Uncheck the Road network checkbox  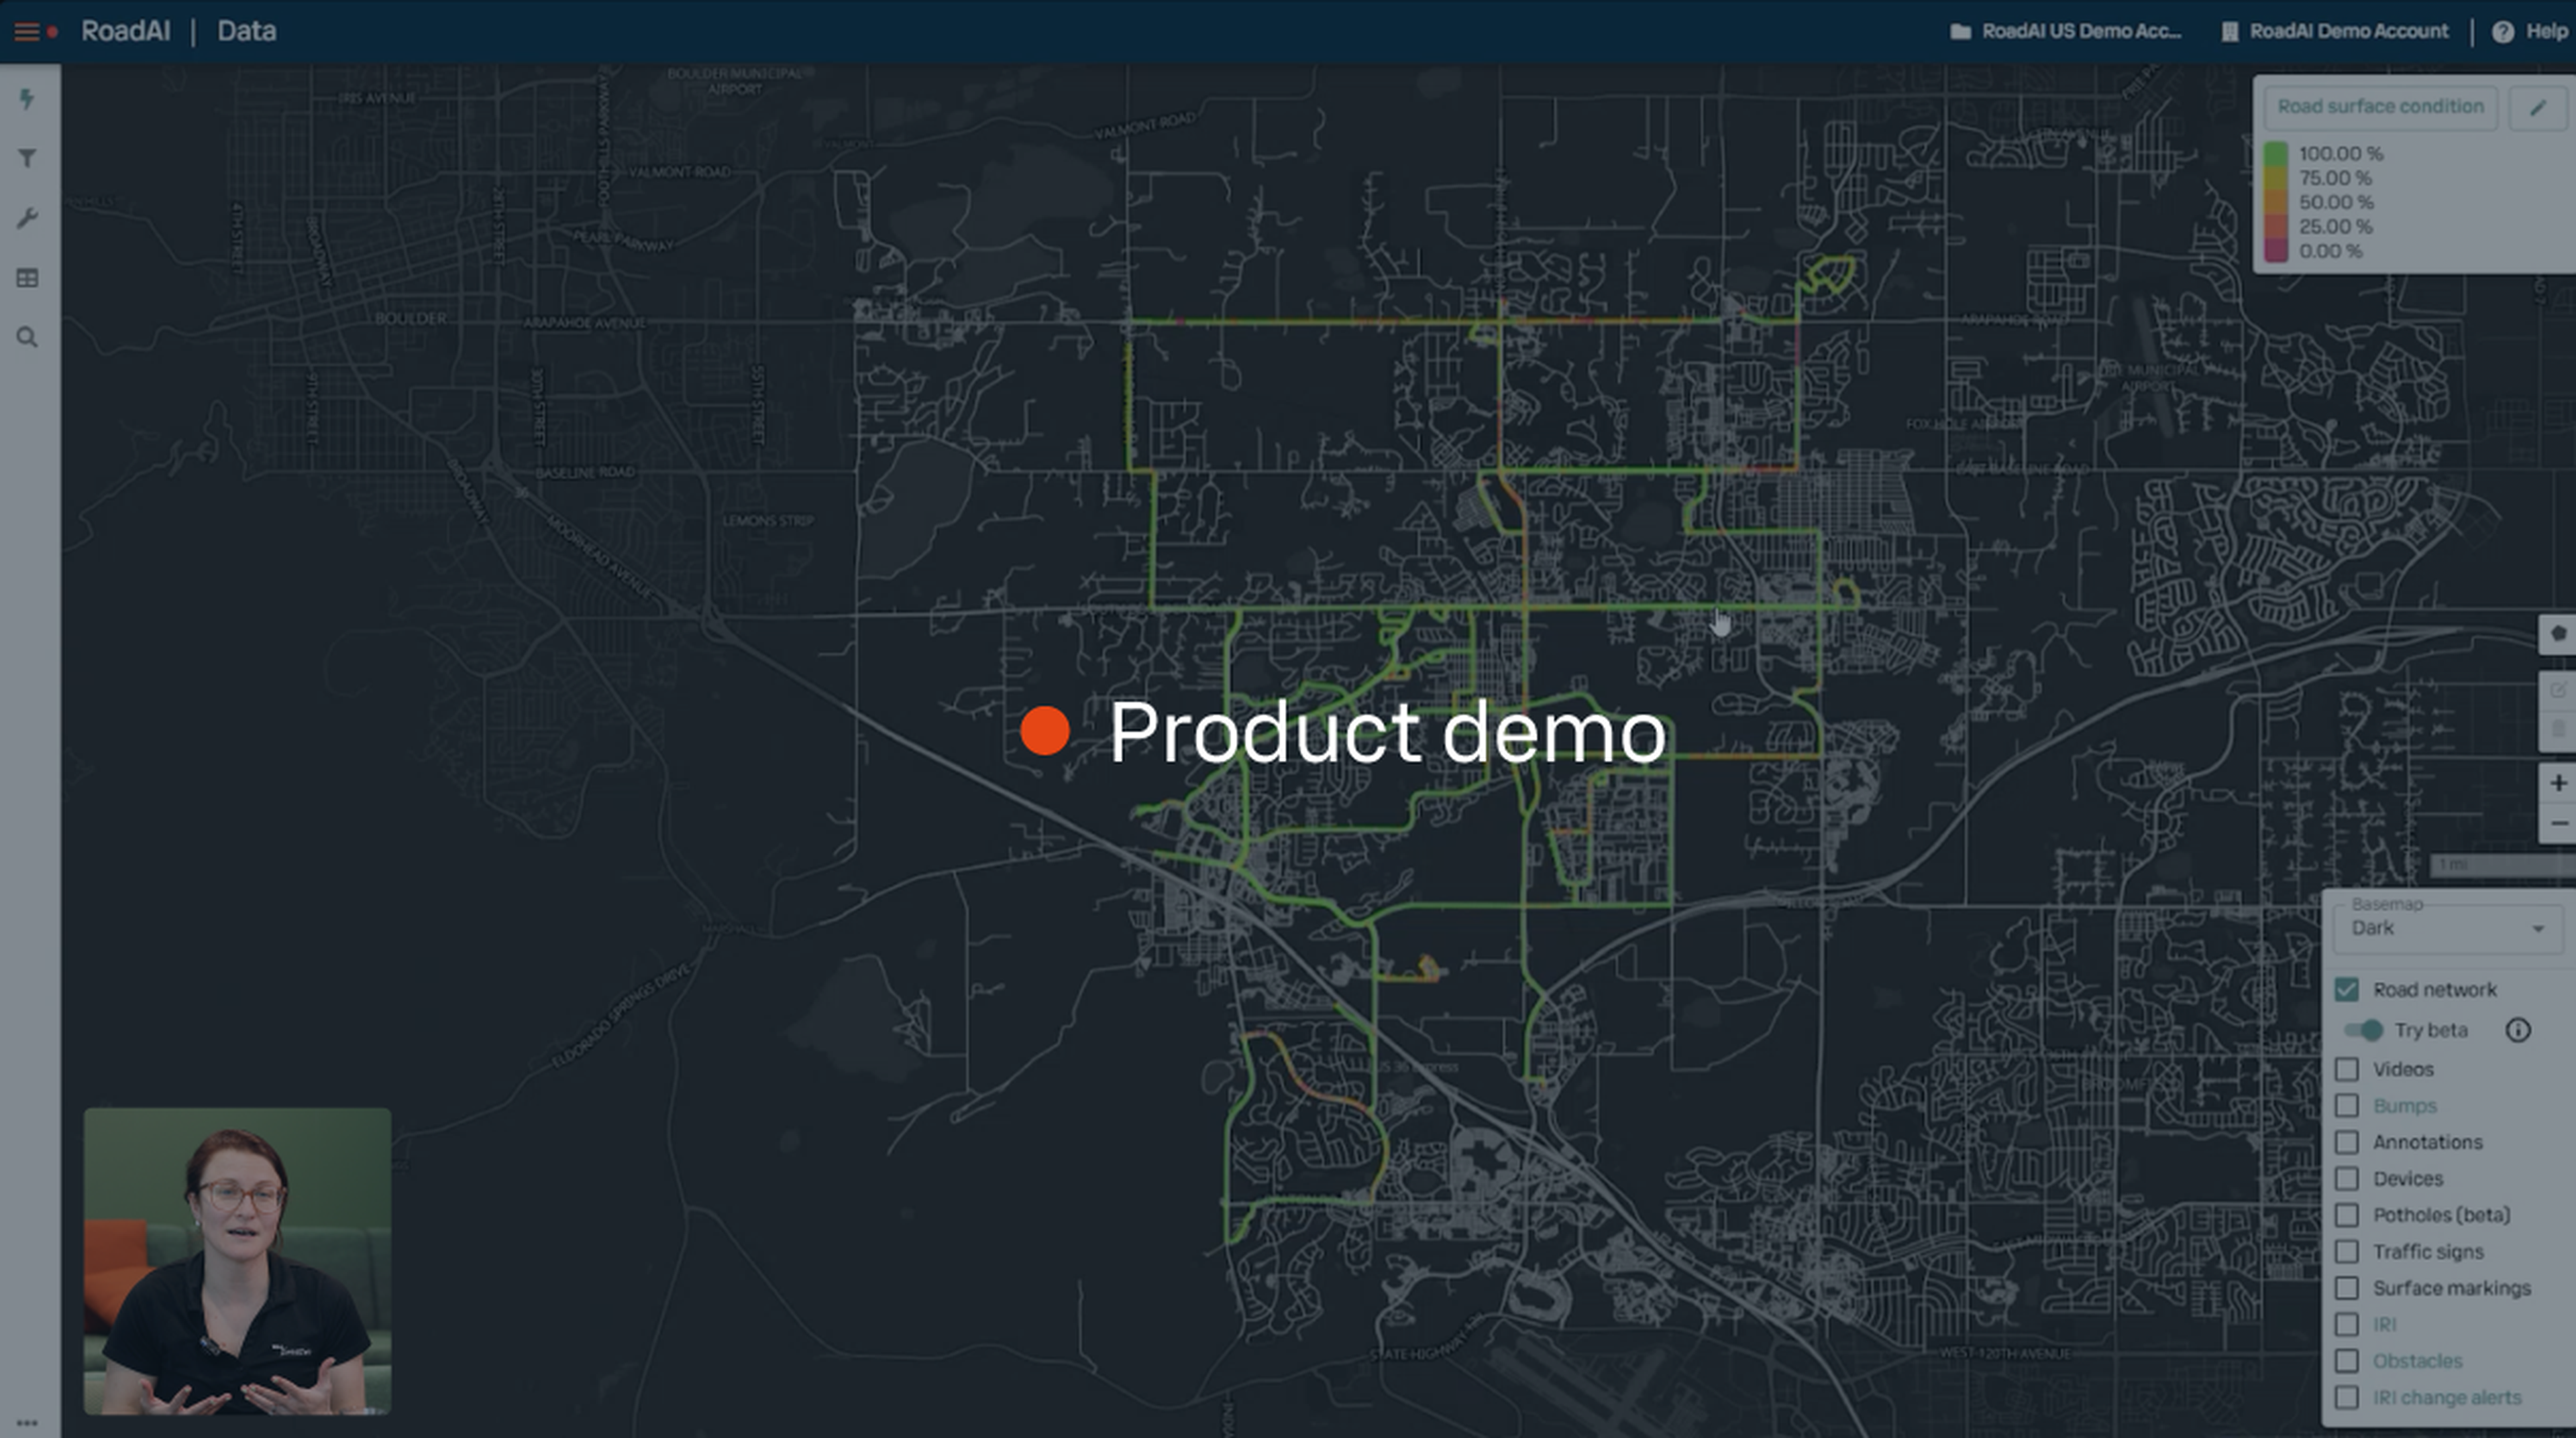click(x=2346, y=990)
